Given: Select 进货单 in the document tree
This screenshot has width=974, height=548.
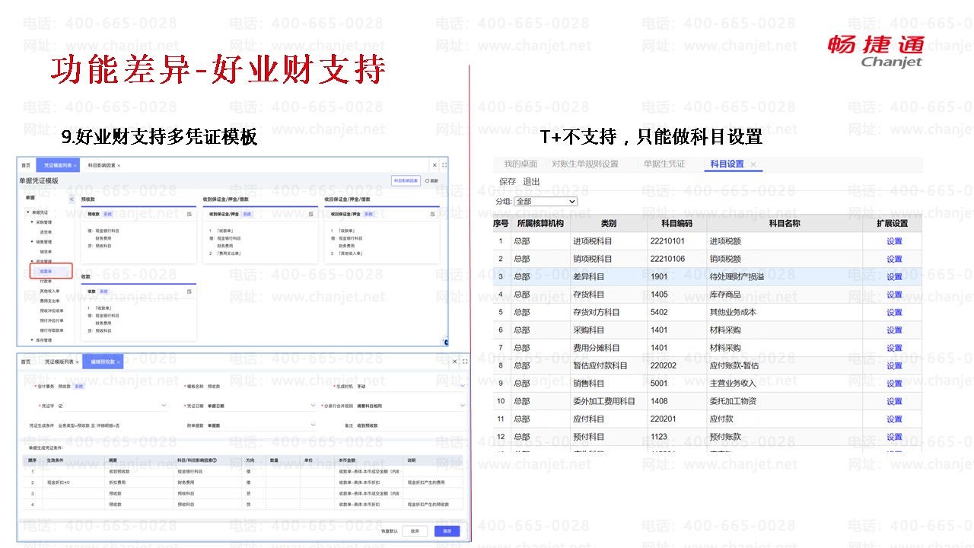Looking at the screenshot, I should coord(46,232).
